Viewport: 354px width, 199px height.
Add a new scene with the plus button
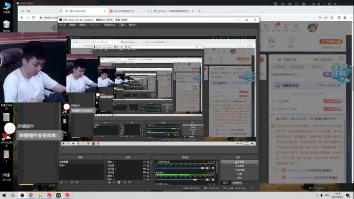coord(61,182)
